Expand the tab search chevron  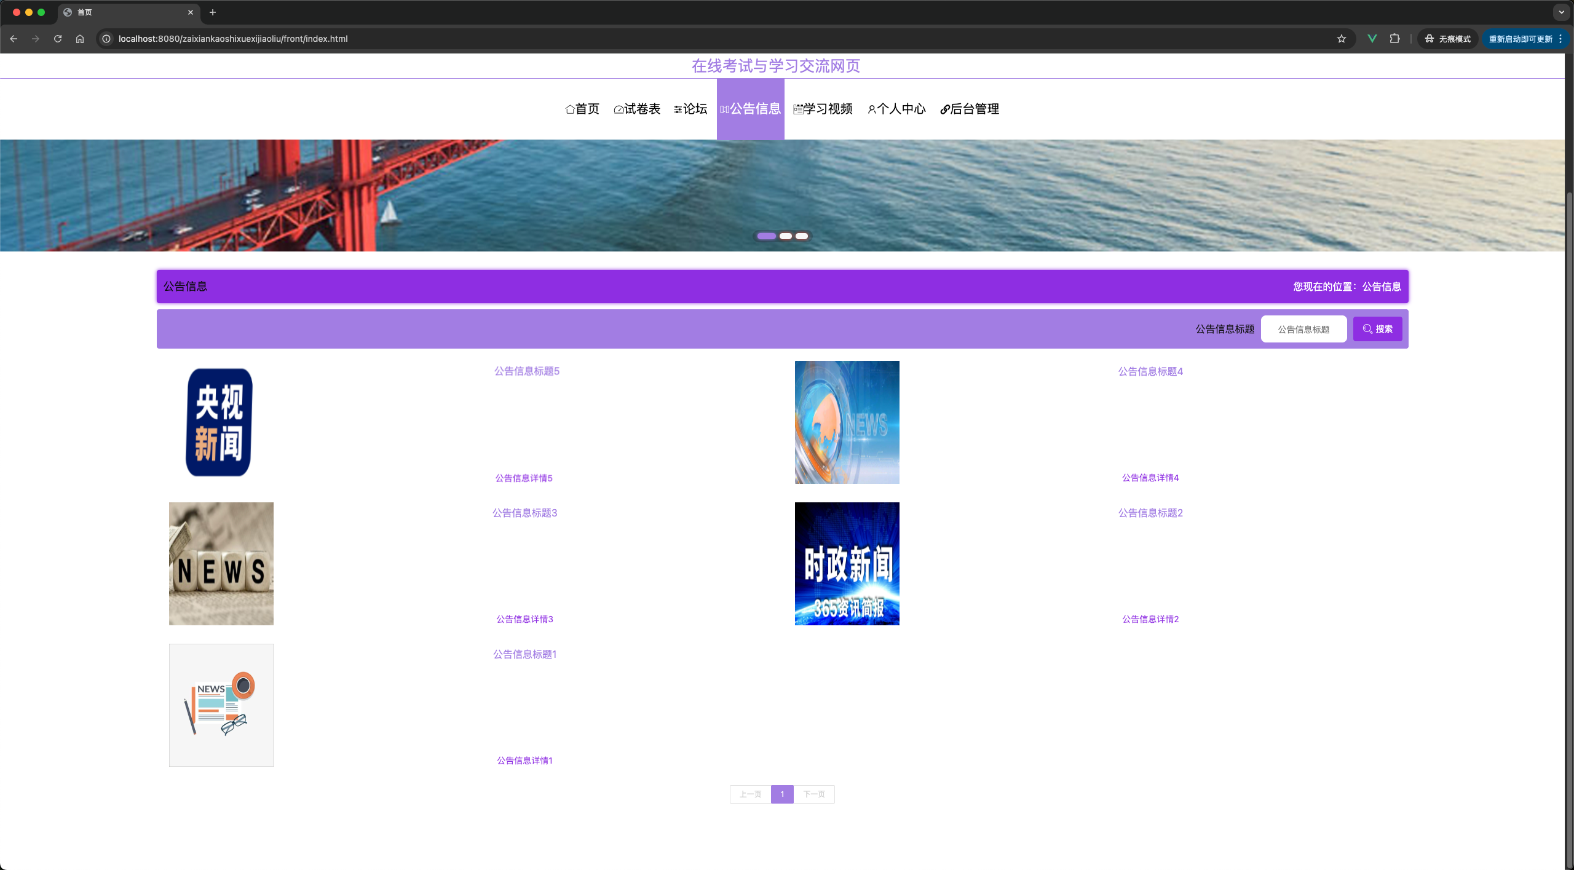[x=1561, y=12]
